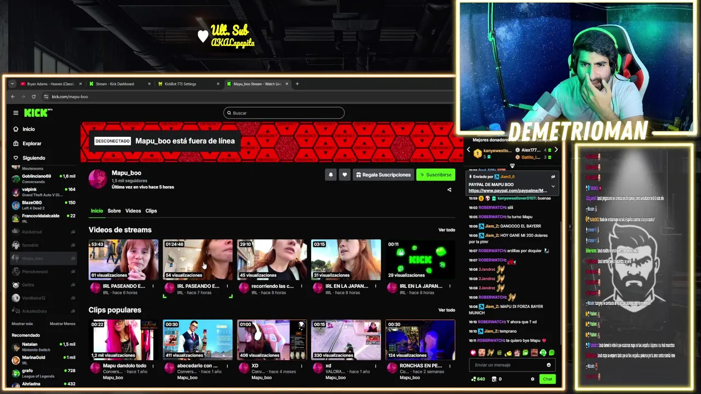This screenshot has width=701, height=394.
Task: Open the site info icon beside the URL
Action: click(46, 96)
